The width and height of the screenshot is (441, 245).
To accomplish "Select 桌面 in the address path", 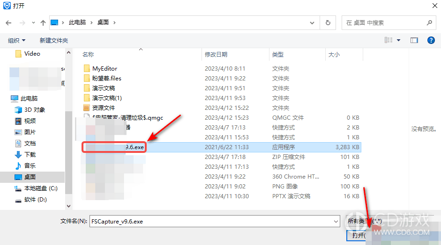I will [x=103, y=22].
